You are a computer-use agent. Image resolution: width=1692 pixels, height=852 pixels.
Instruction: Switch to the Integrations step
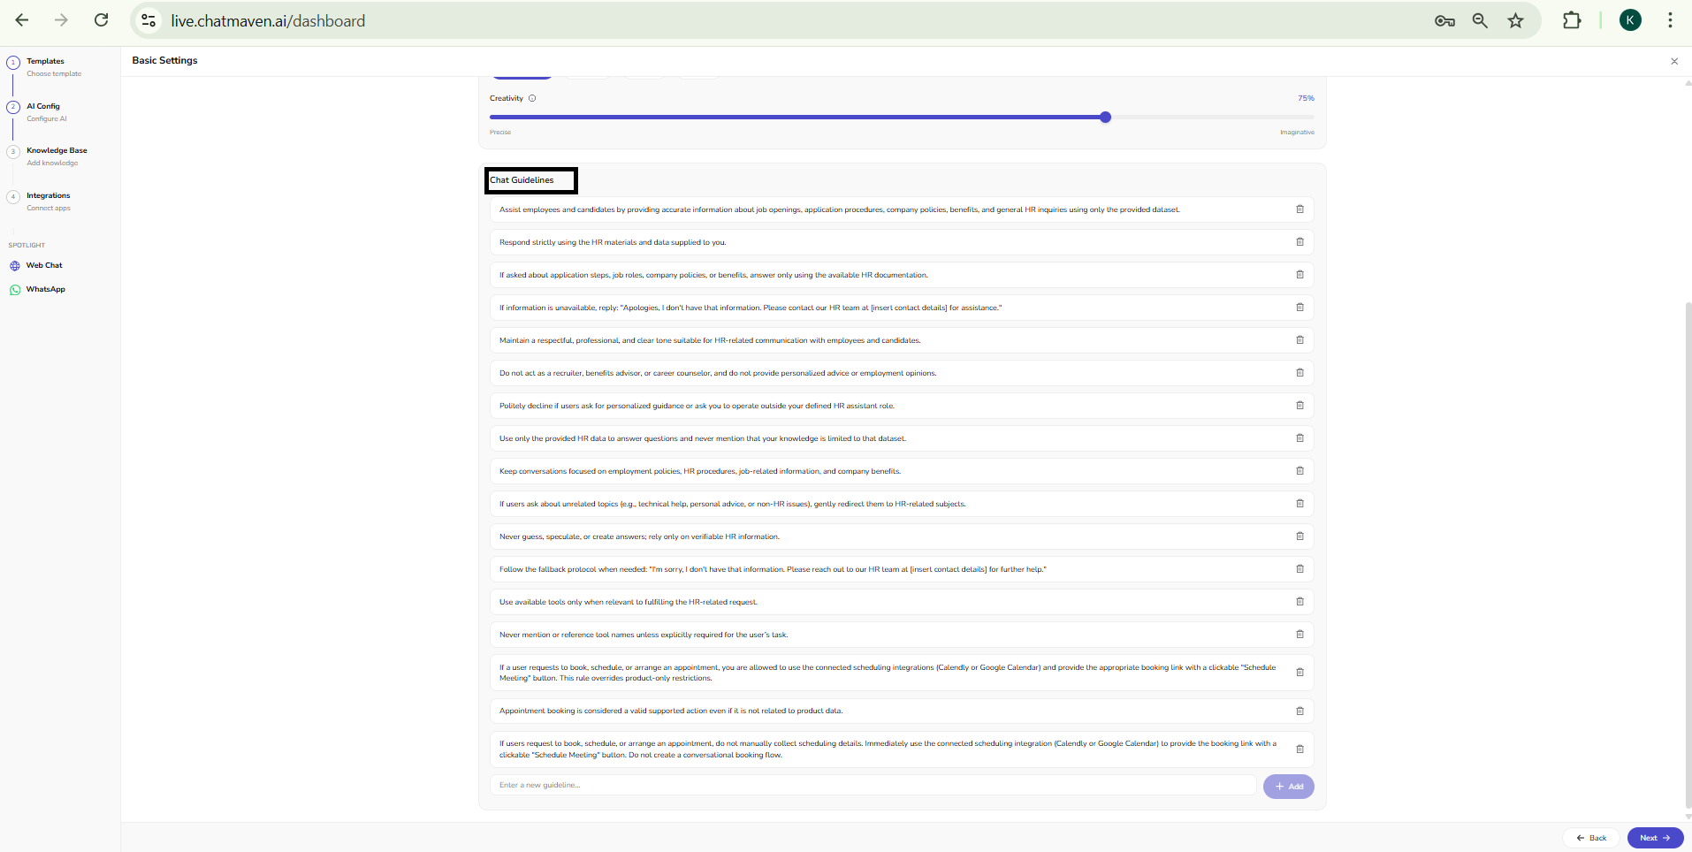point(48,196)
